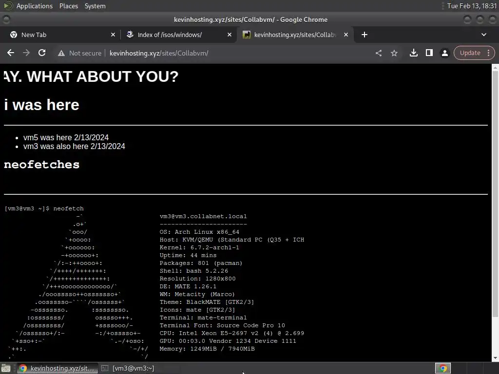
Task: Toggle the side panel icon
Action: tap(429, 53)
